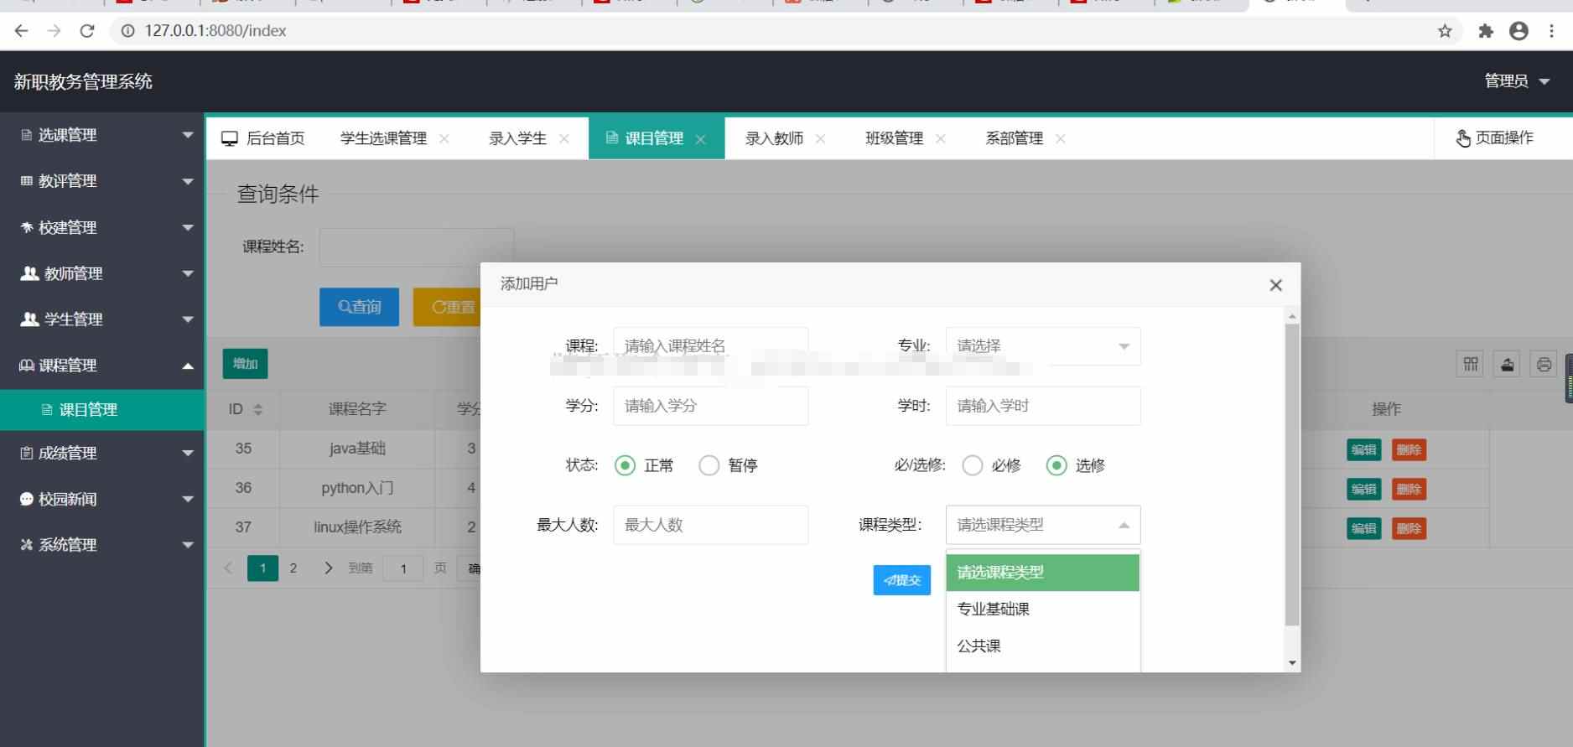Click the 最大人数 input field

711,525
